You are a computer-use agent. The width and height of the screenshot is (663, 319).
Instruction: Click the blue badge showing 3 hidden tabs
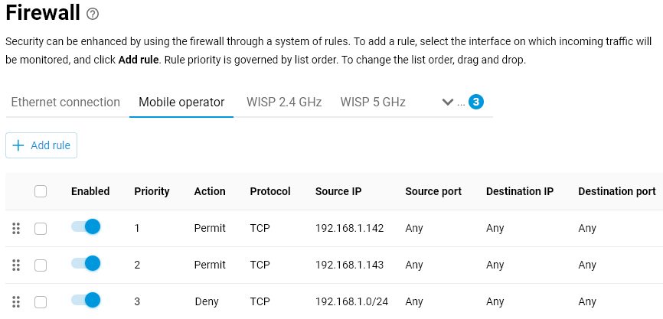point(476,102)
